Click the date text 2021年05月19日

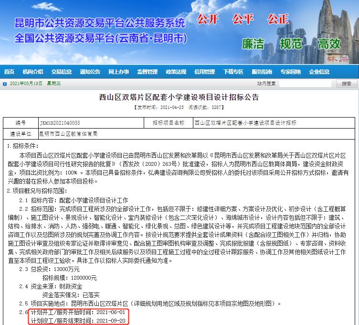[26, 84]
